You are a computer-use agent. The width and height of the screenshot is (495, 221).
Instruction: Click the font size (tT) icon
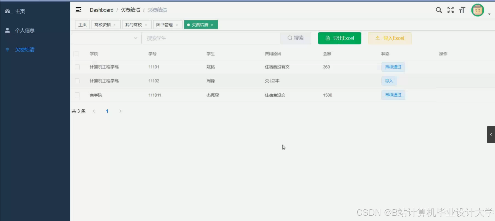(x=462, y=10)
